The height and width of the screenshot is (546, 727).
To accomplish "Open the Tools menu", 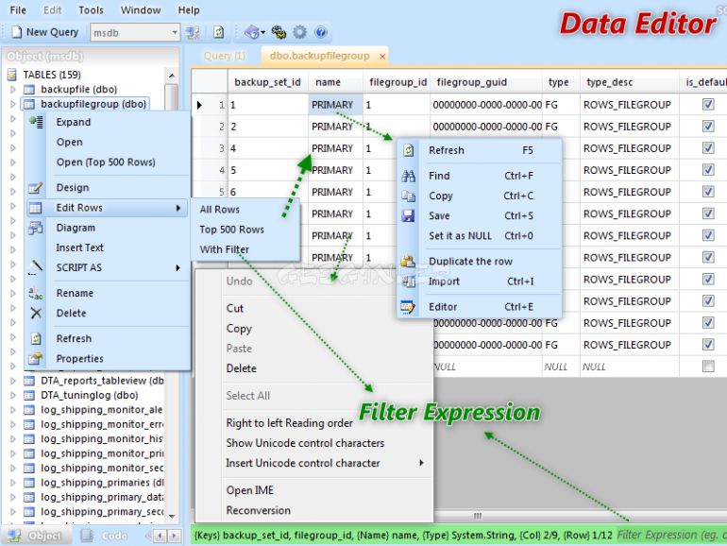I will tap(91, 10).
